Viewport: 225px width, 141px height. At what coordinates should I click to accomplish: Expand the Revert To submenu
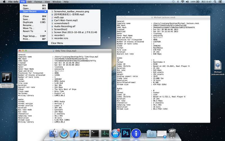pyautogui.click(x=34, y=31)
